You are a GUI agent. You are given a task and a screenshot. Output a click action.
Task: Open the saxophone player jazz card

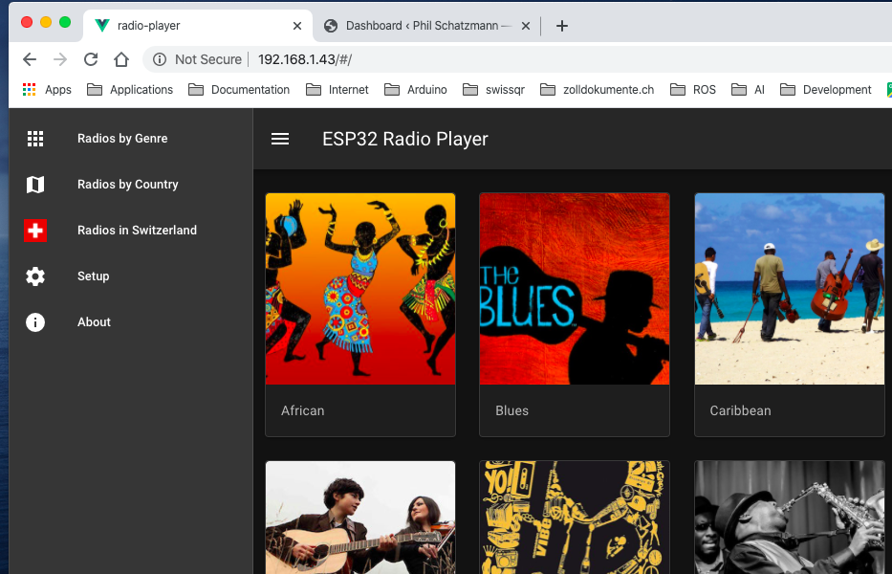(790, 518)
